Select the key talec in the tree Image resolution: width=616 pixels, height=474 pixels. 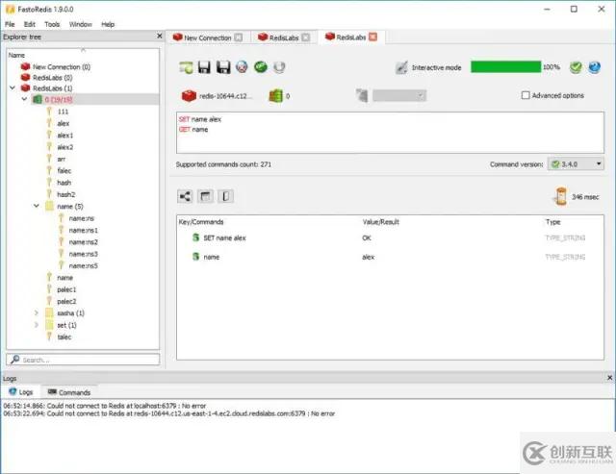pos(64,337)
